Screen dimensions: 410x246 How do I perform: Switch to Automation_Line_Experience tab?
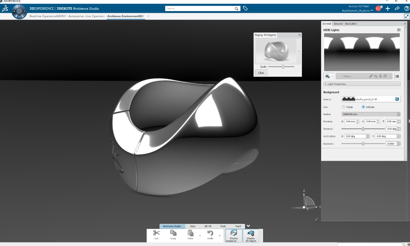pyautogui.click(x=87, y=16)
